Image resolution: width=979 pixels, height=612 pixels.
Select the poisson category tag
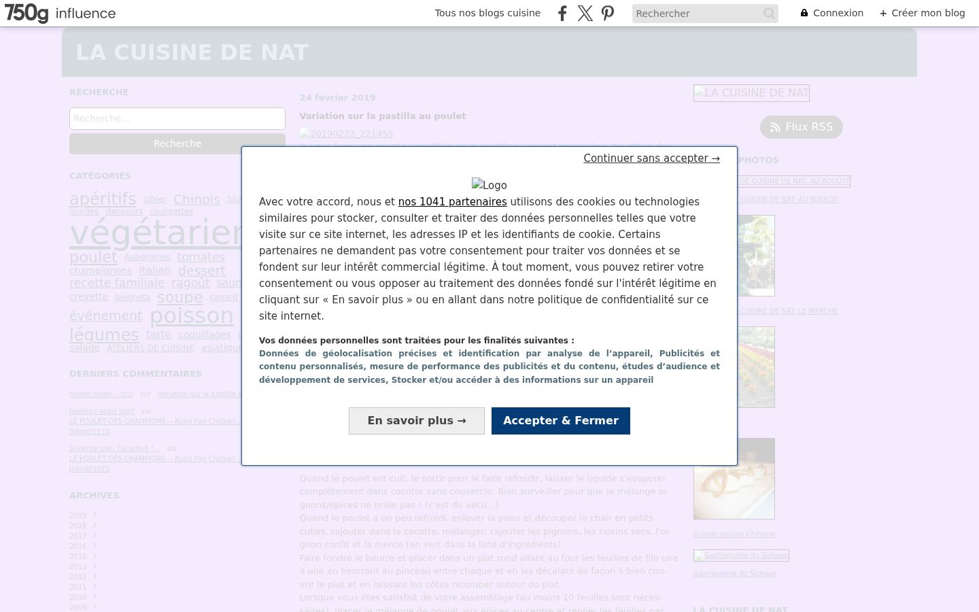pyautogui.click(x=192, y=316)
